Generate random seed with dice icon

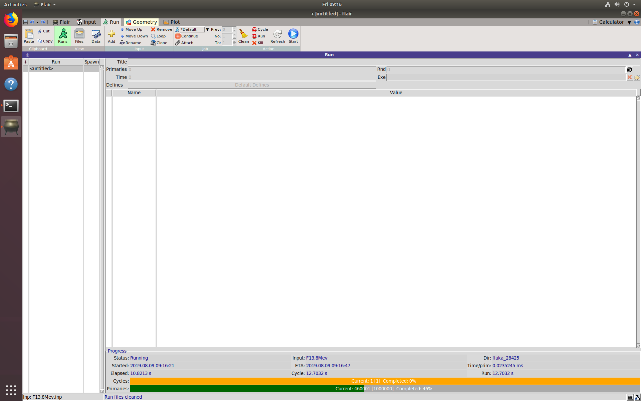[629, 70]
